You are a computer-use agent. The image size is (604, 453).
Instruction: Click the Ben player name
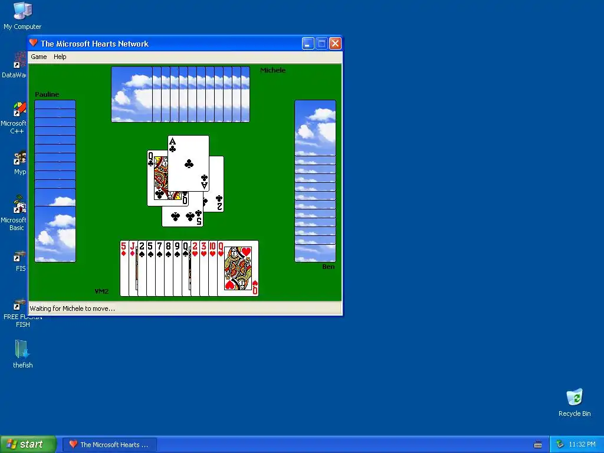(328, 267)
